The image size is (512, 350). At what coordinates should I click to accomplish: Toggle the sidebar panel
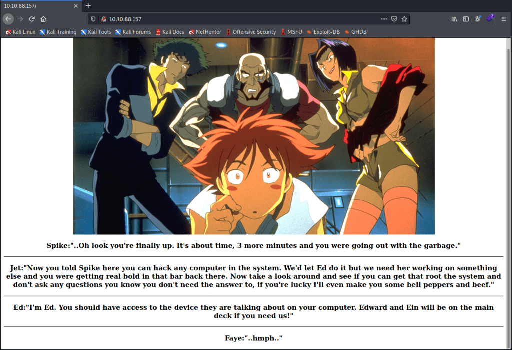coord(466,19)
